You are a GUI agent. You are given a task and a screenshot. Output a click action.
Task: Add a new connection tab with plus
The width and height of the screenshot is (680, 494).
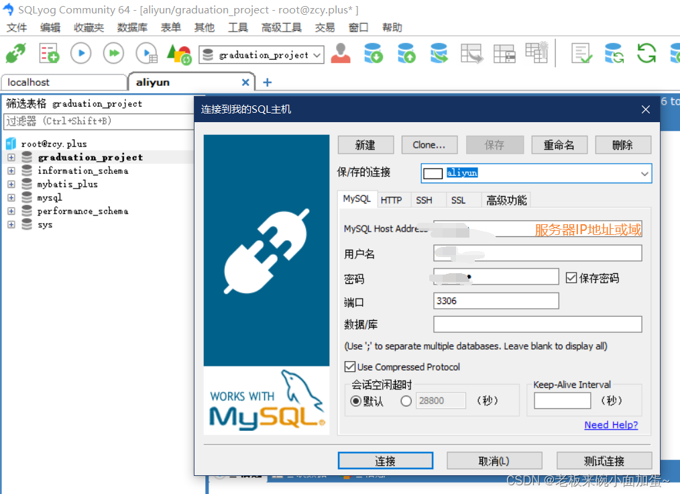pos(267,82)
